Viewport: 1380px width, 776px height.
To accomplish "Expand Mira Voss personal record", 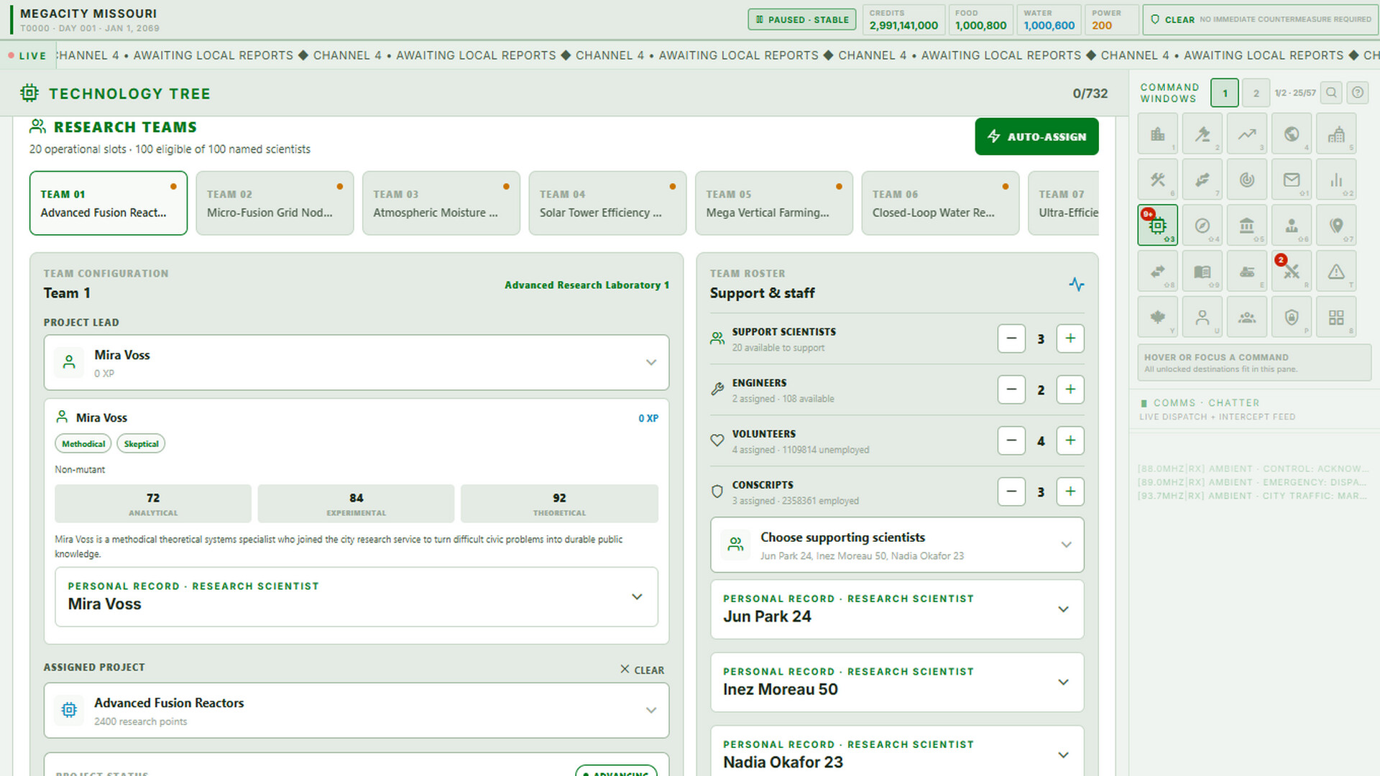I will pyautogui.click(x=356, y=596).
